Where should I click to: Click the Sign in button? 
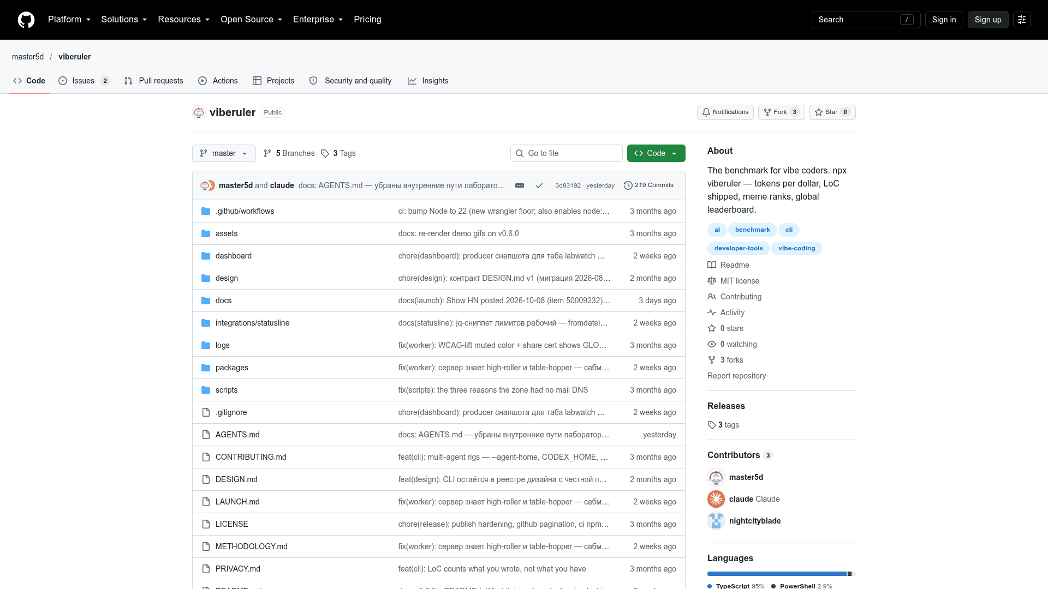[944, 20]
